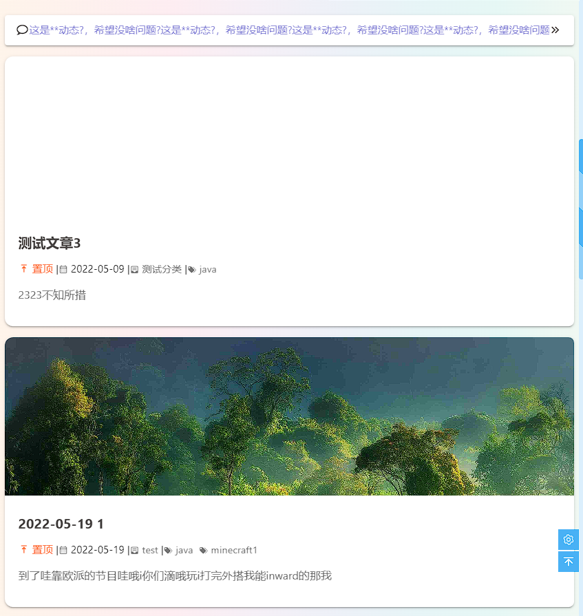Click the tag icon before minecraft1
583x616 pixels.
[203, 551]
